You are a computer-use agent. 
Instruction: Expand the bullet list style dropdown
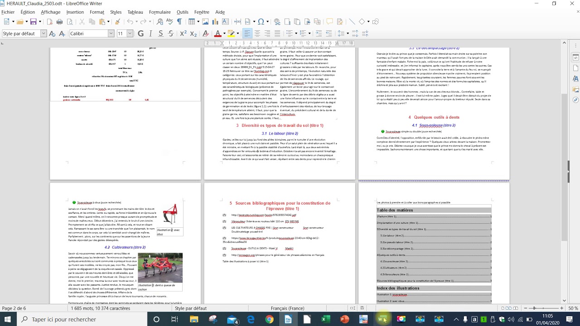pos(295,34)
